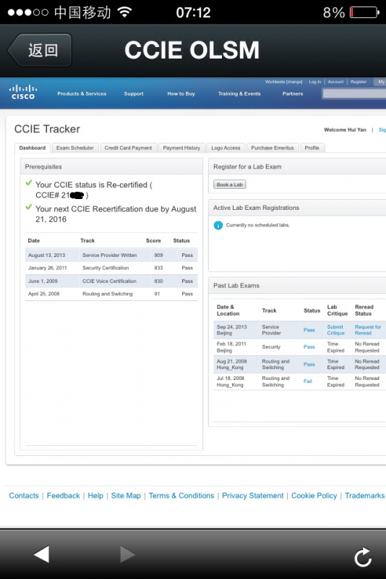Click 'Welcome Hui Yan' text
The image size is (386, 579).
click(345, 130)
